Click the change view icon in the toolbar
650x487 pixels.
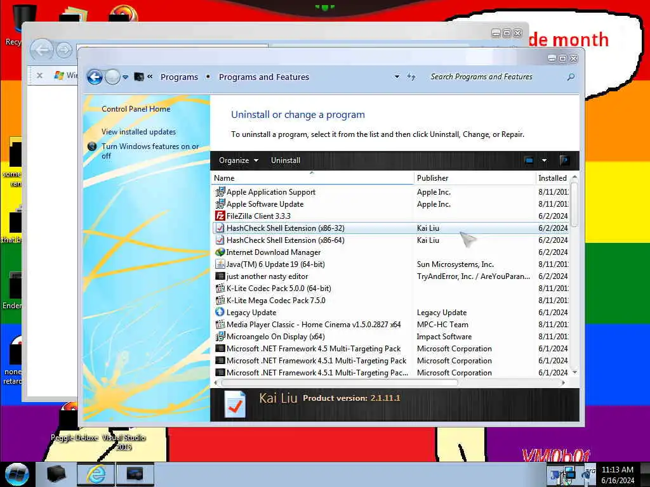529,160
